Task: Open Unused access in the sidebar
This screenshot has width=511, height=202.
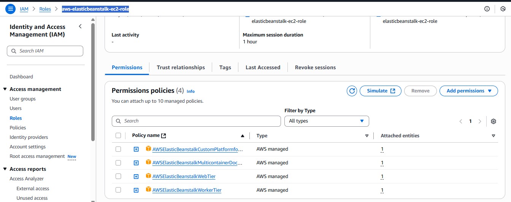Action: tap(32, 198)
